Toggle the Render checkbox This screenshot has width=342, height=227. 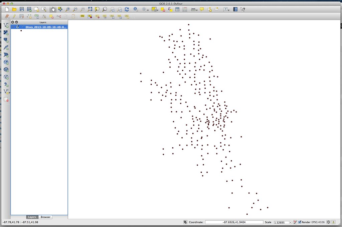pos(300,222)
